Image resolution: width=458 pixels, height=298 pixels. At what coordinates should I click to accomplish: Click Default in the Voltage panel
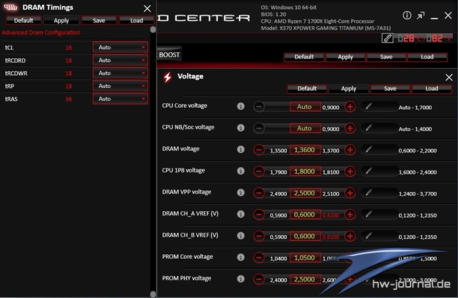tap(307, 88)
